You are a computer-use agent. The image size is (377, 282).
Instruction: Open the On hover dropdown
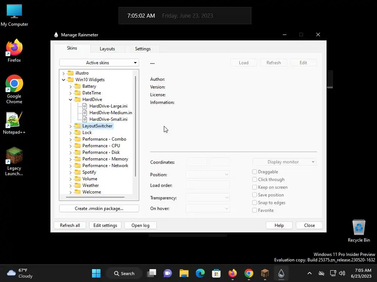(208, 209)
